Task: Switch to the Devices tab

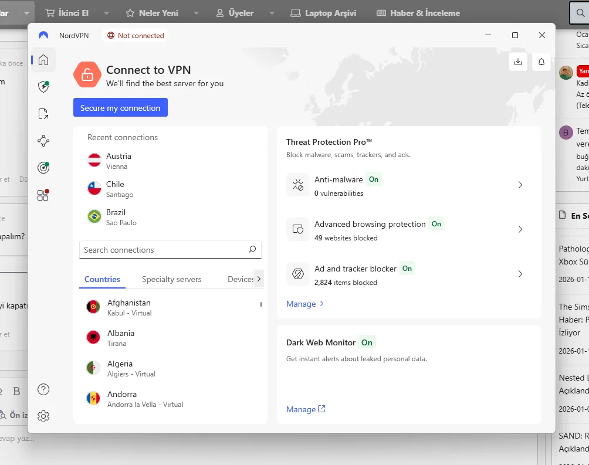Action: pos(241,279)
